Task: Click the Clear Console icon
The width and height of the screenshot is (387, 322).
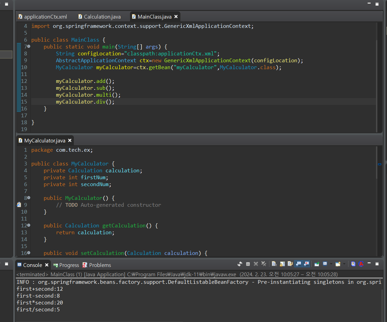Action: [274, 264]
